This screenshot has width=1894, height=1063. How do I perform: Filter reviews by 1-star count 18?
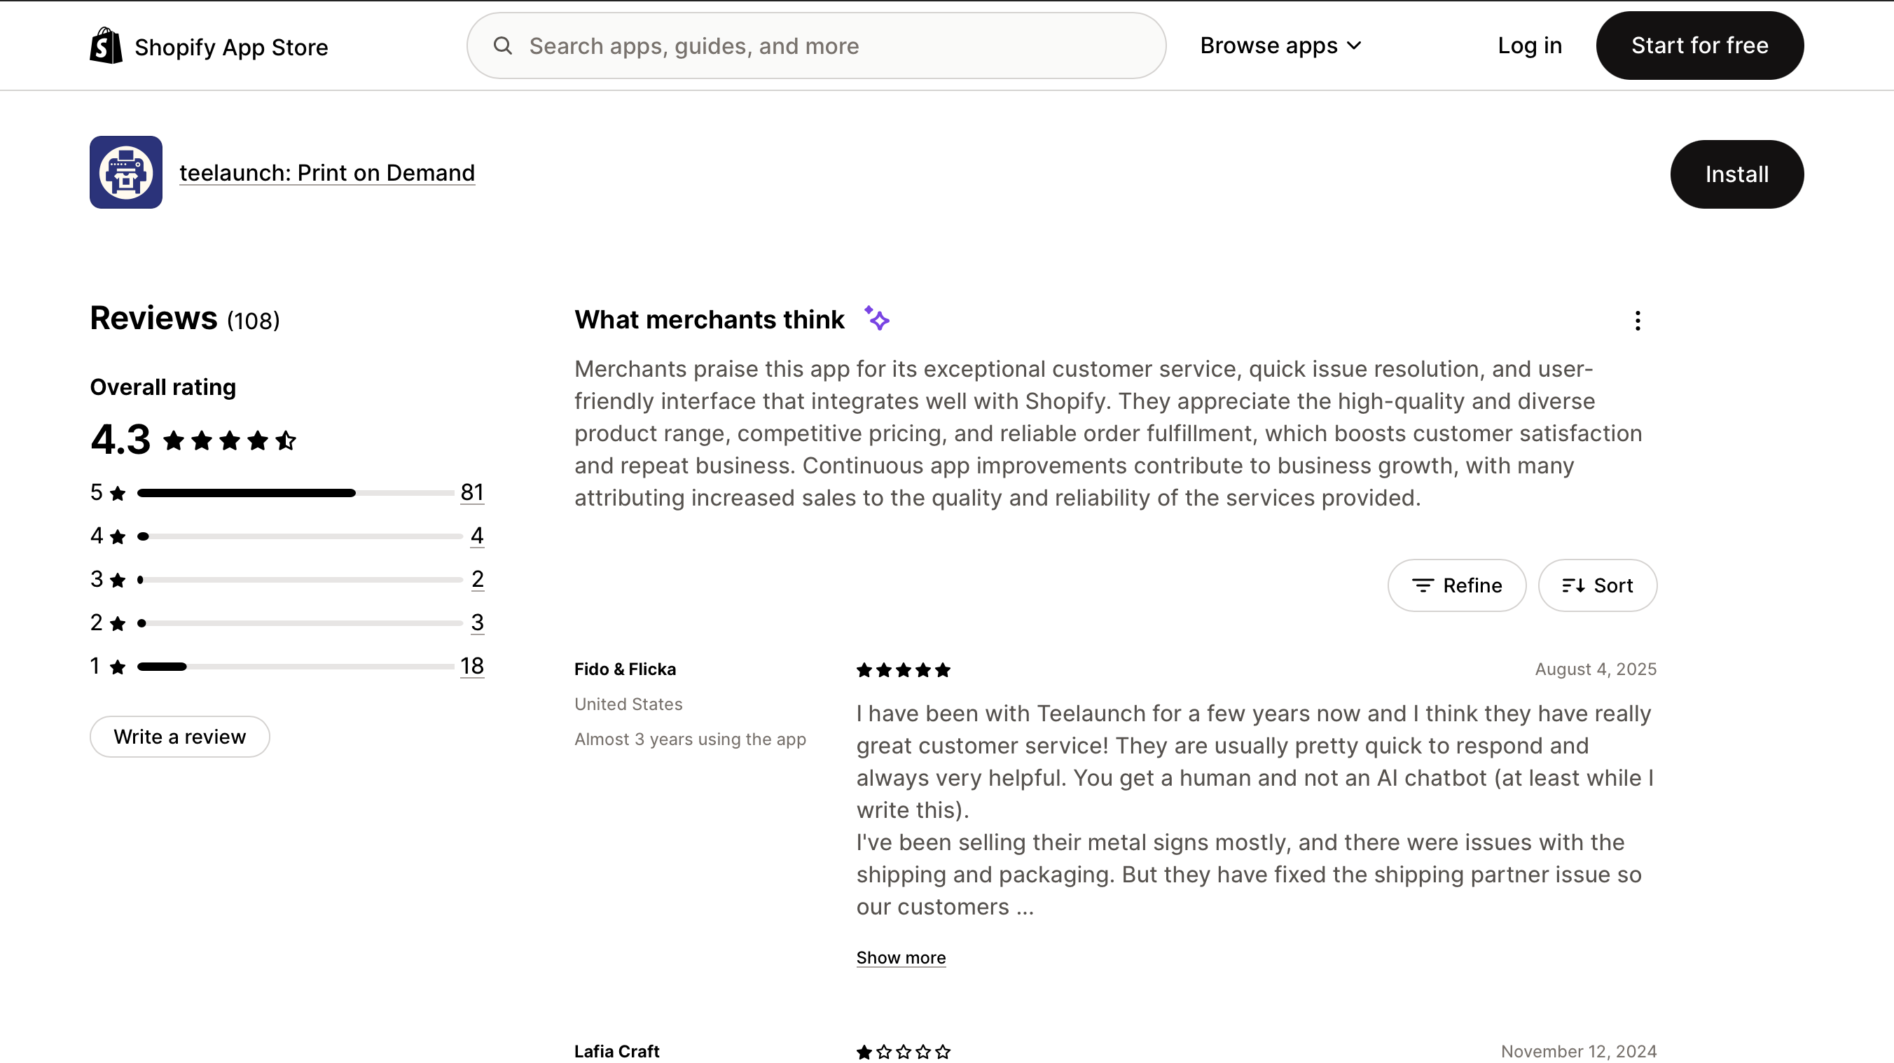(472, 666)
